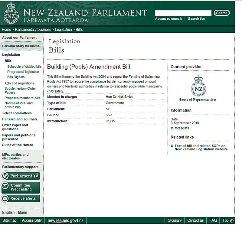The image size is (242, 225).
Task: Click the Search button
Action: 222,13
